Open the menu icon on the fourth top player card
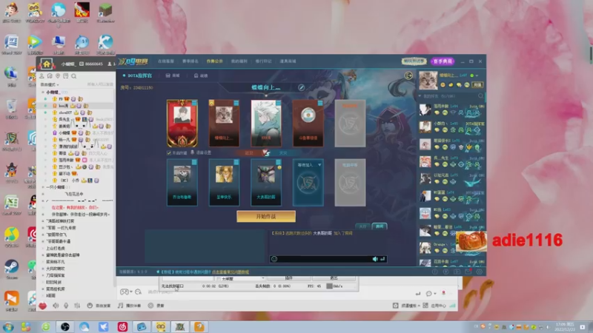The height and width of the screenshot is (333, 593). (320, 103)
